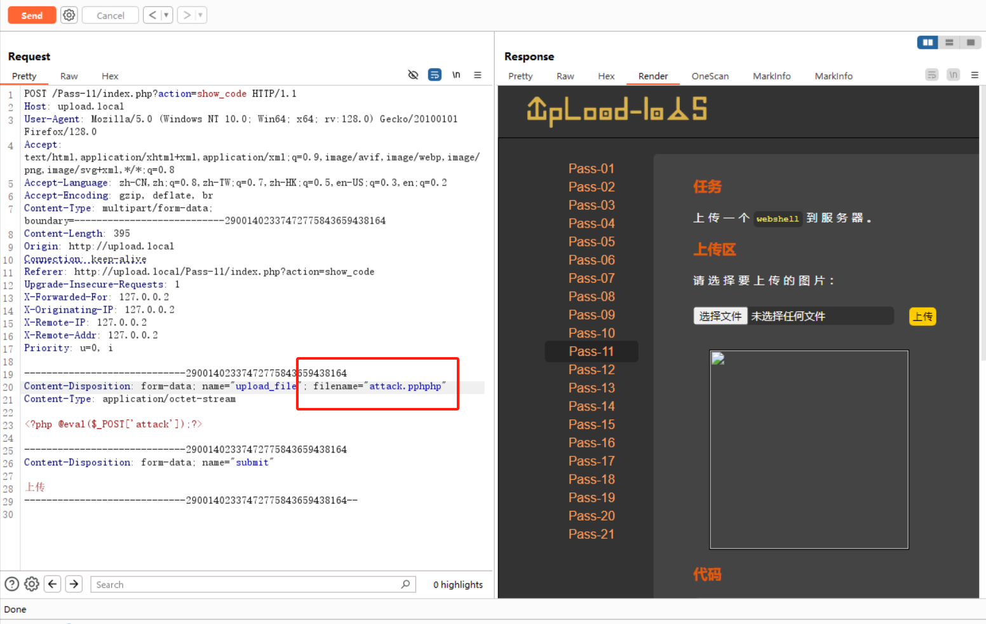Click the yellow 上传 upload button
This screenshot has height=624, width=986.
pyautogui.click(x=922, y=316)
